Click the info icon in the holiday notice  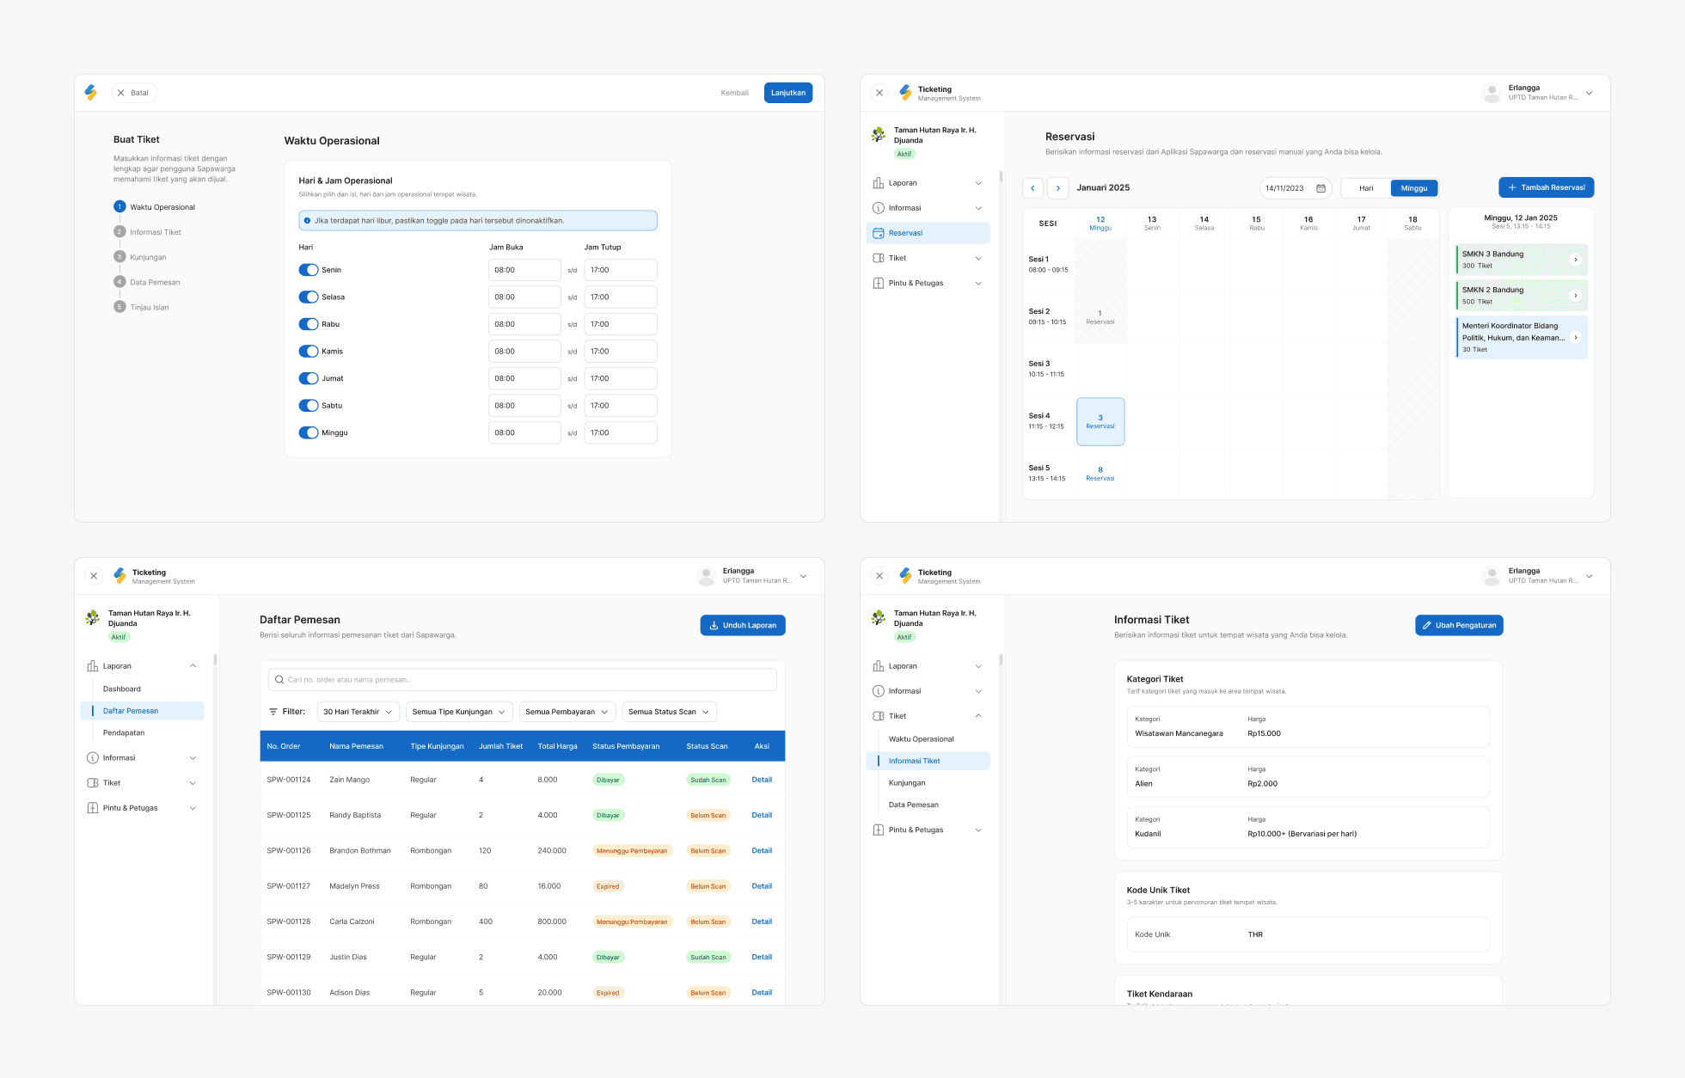[x=307, y=221]
